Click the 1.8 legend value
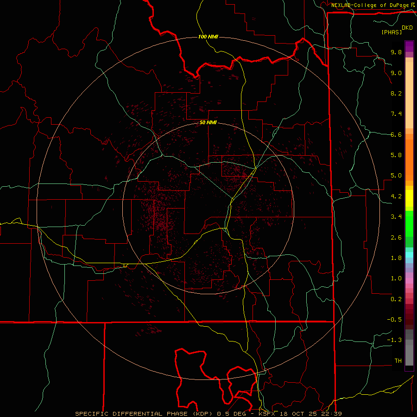Viewport: 417px width, 417px height. click(396, 258)
